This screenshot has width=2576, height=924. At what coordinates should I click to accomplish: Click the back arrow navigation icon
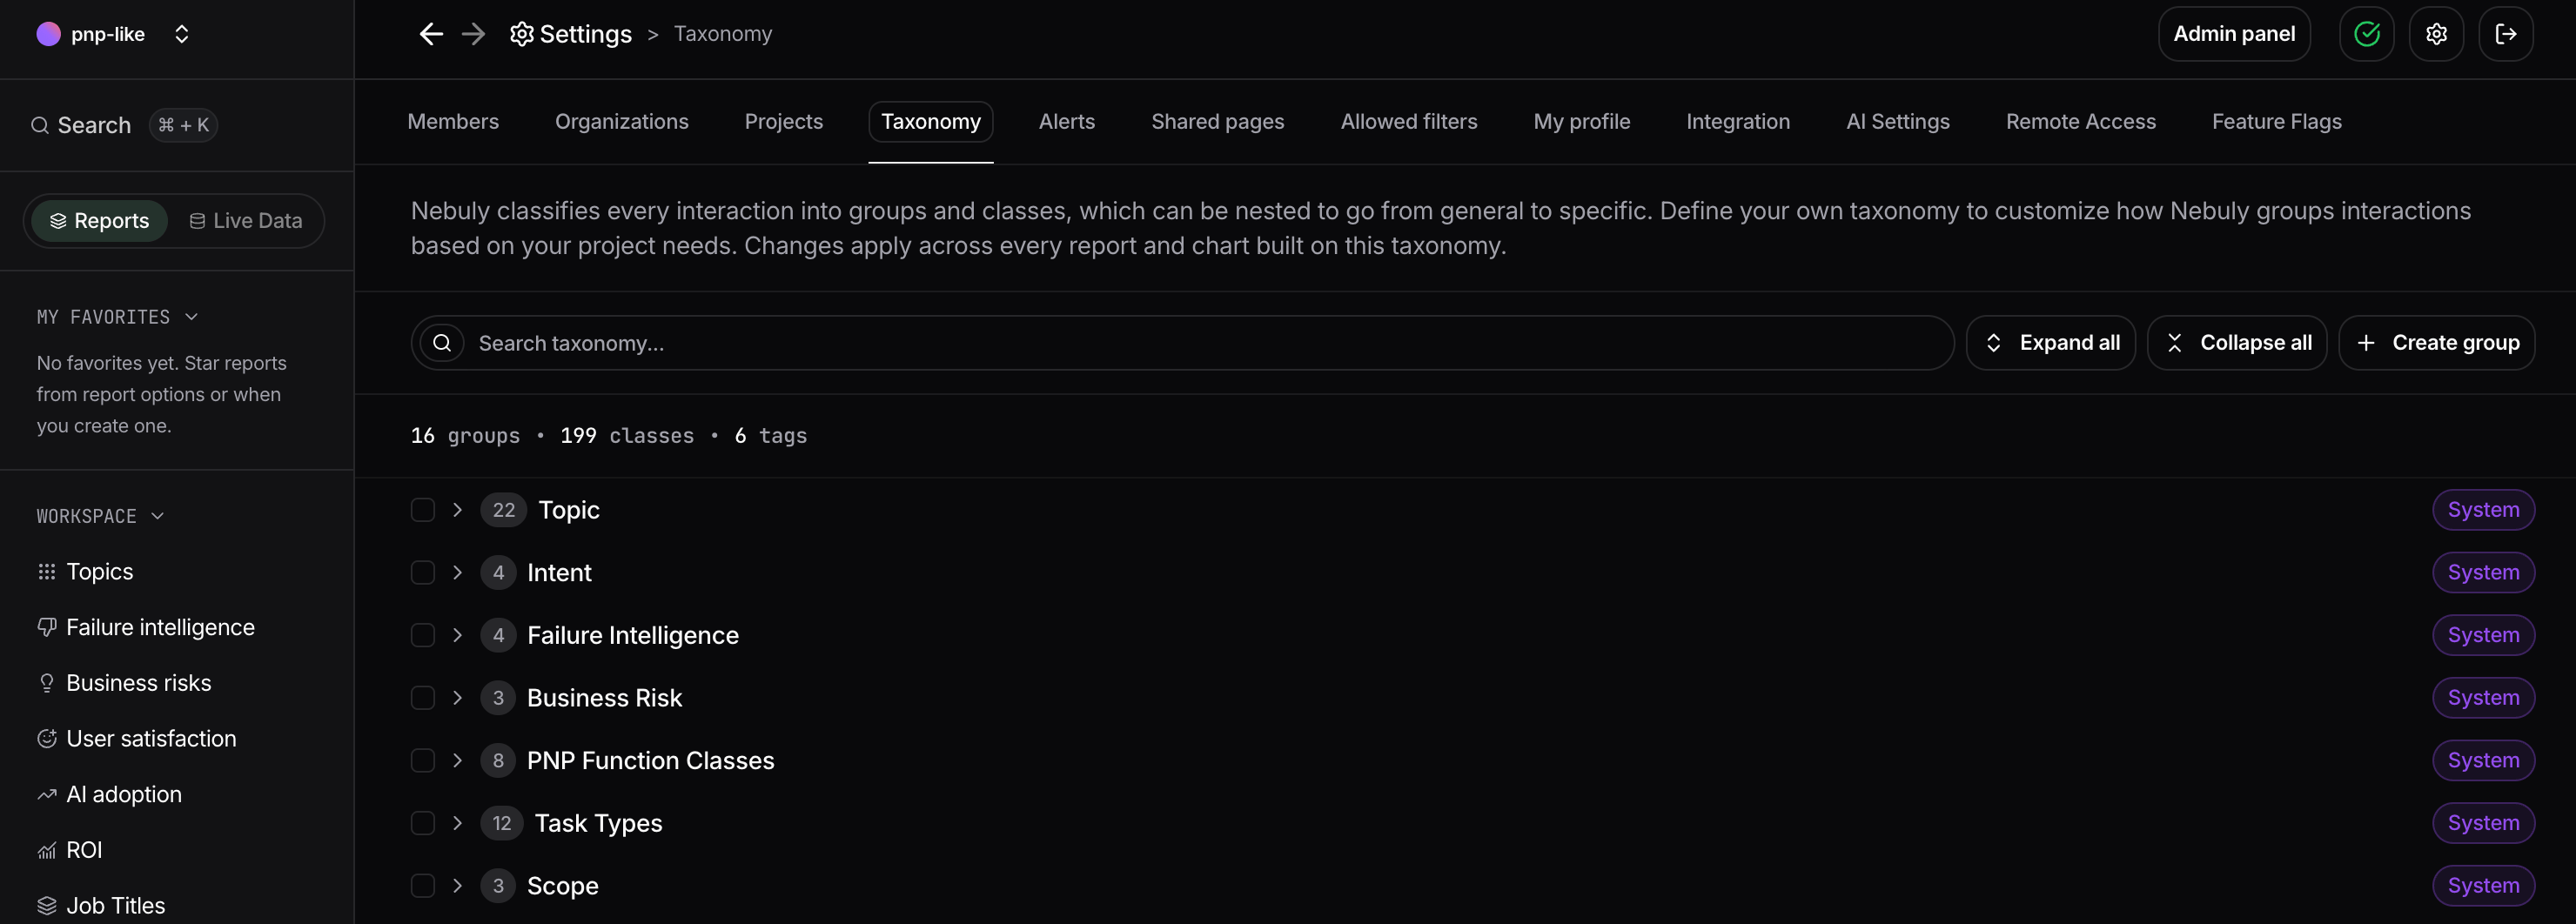click(x=431, y=34)
